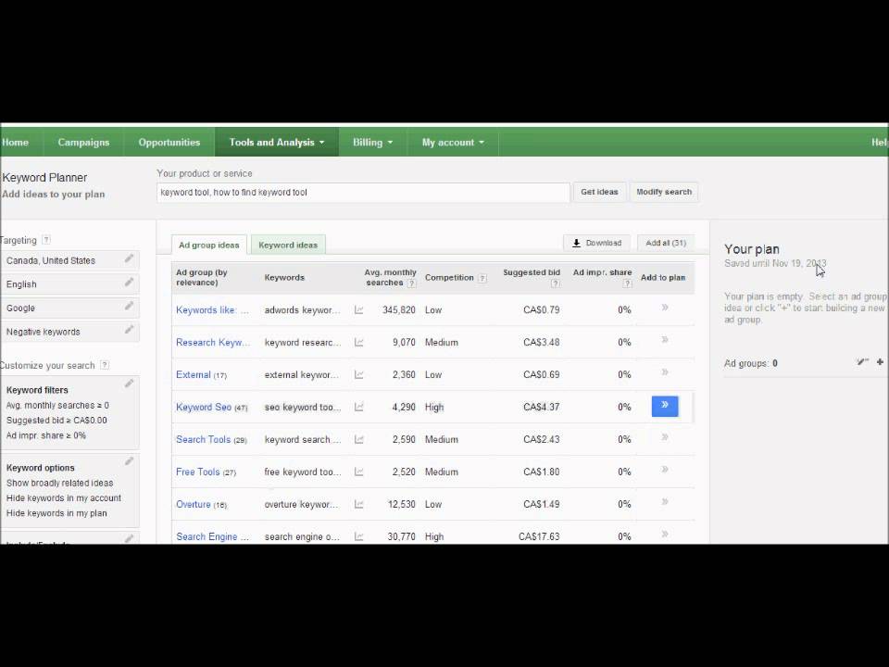Select 'Show broadly related ideas' option text
Image resolution: width=889 pixels, height=667 pixels.
(59, 483)
